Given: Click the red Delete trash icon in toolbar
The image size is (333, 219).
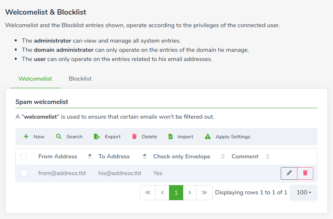Looking at the screenshot, I should (134, 136).
